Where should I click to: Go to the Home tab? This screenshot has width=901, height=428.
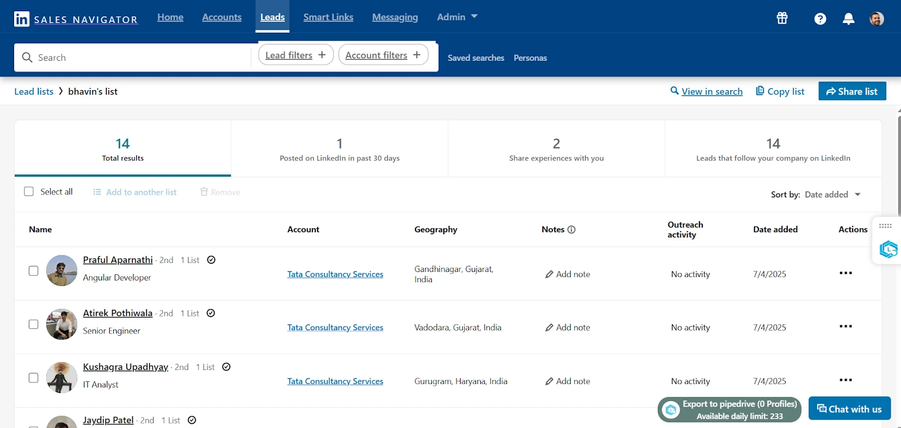click(170, 17)
